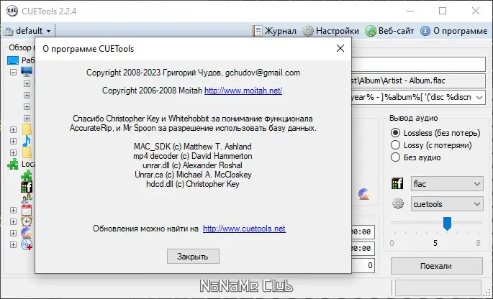The height and width of the screenshot is (299, 493).
Task: Click the Закрыть button
Action: pyautogui.click(x=193, y=257)
